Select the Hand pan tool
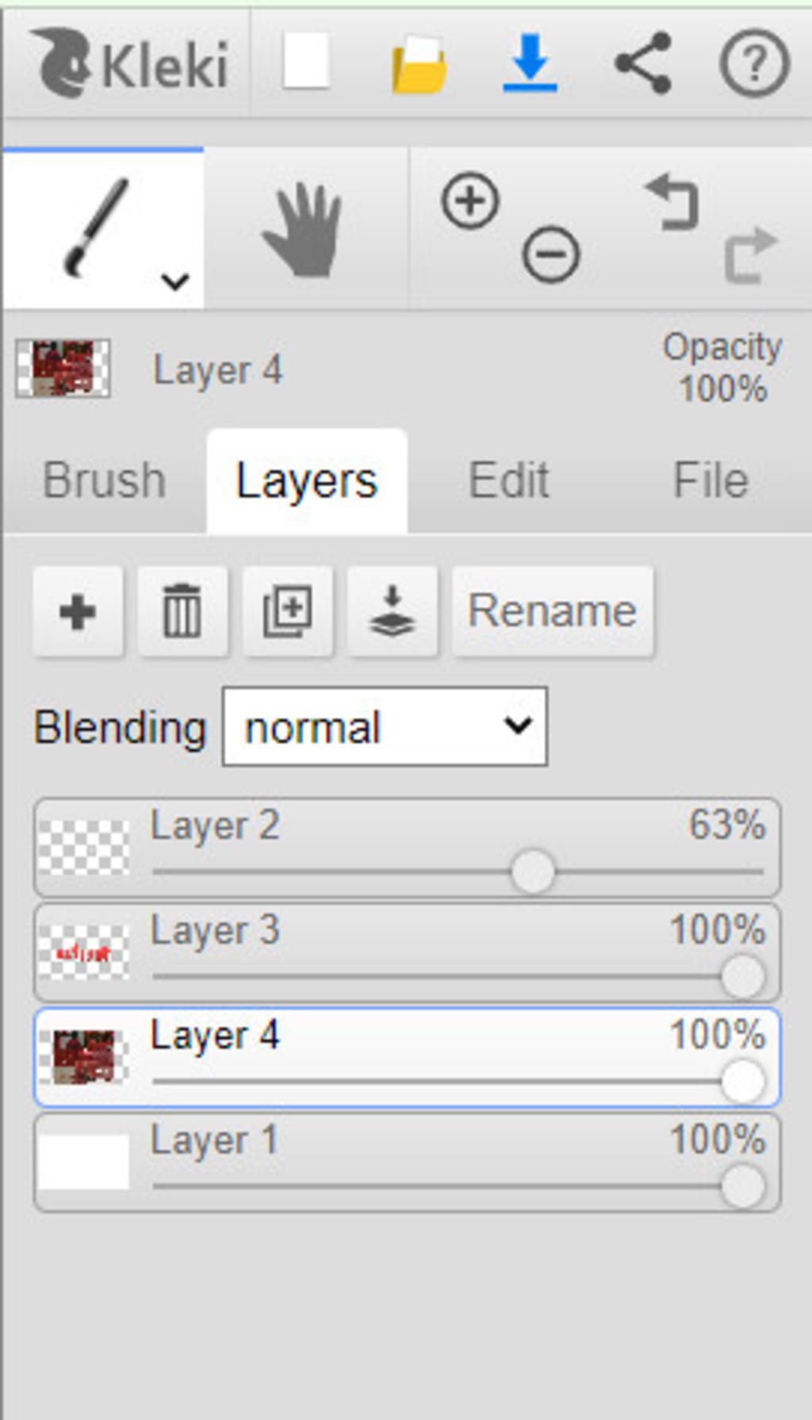 coord(304,230)
